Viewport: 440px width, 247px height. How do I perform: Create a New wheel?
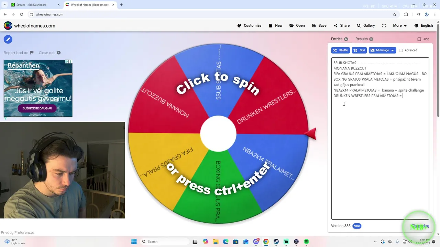pos(275,26)
